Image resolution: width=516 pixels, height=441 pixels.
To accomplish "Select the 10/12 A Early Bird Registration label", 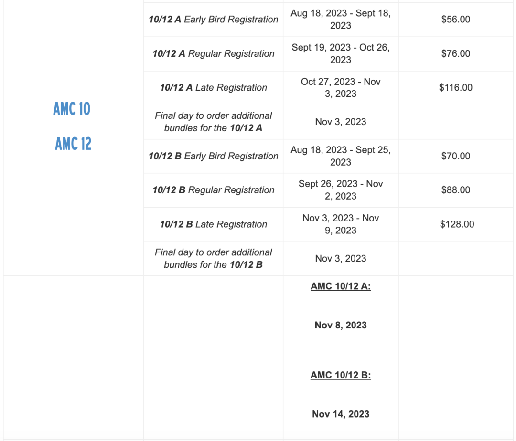I will [213, 20].
